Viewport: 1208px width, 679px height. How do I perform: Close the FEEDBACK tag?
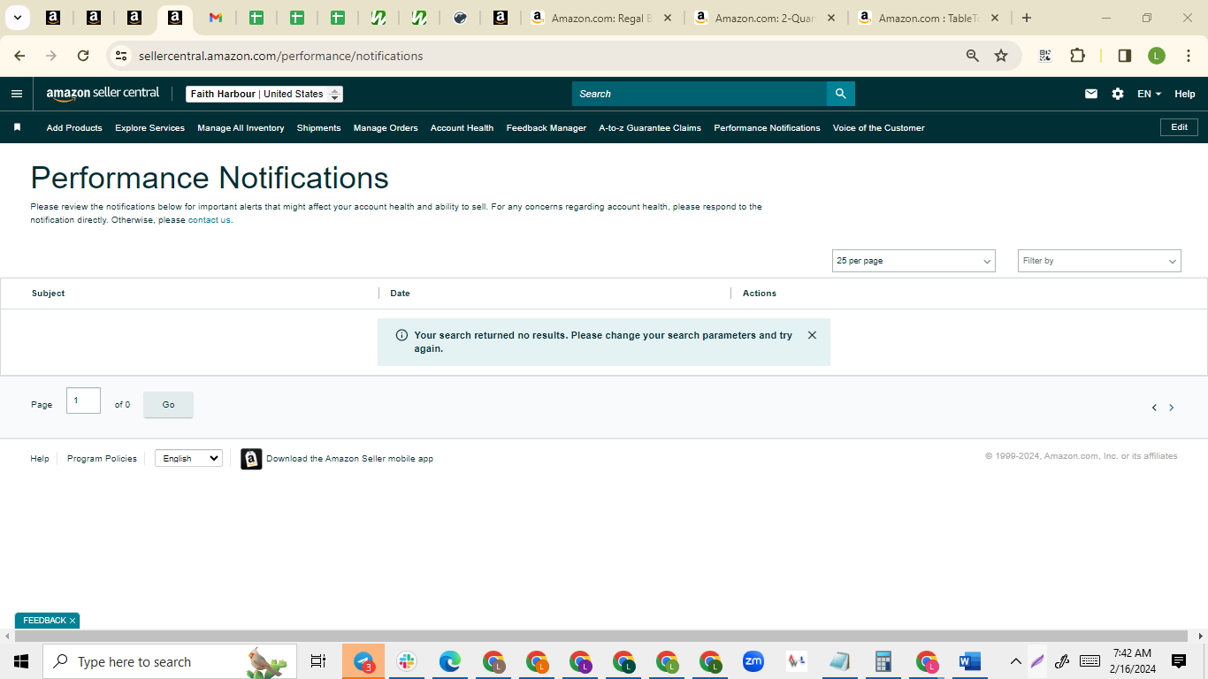tap(73, 621)
